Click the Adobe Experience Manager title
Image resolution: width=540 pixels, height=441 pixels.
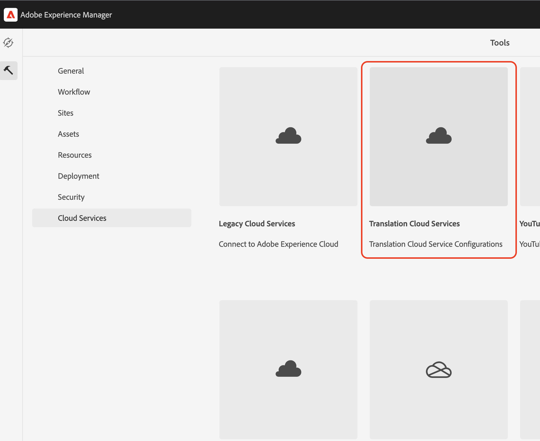[x=66, y=15]
